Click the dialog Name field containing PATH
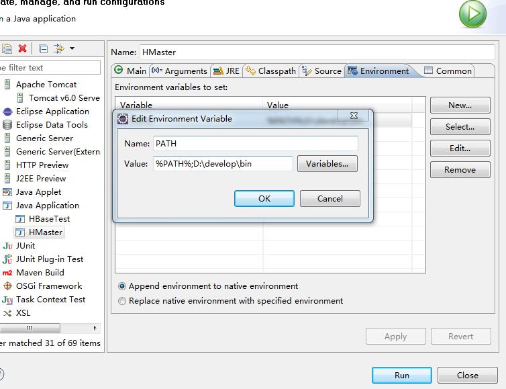The image size is (506, 389). [256, 144]
